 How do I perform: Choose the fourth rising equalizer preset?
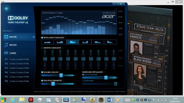(x=85, y=42)
